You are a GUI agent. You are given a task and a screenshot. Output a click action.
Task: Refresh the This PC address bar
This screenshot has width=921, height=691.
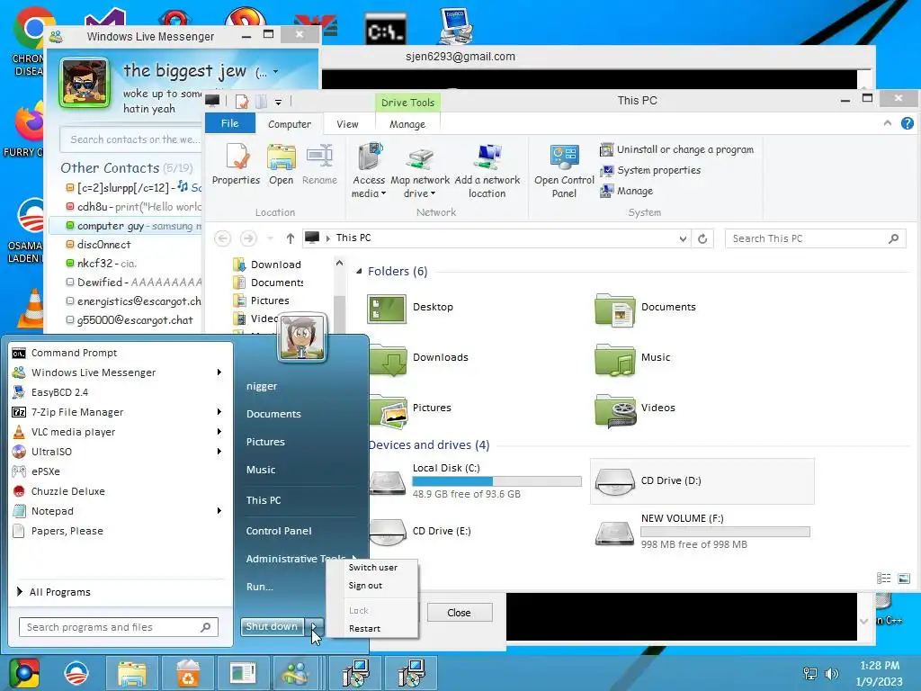point(702,238)
